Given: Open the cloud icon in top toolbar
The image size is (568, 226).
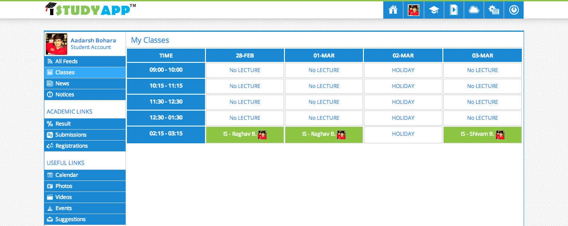Looking at the screenshot, I should 473,10.
